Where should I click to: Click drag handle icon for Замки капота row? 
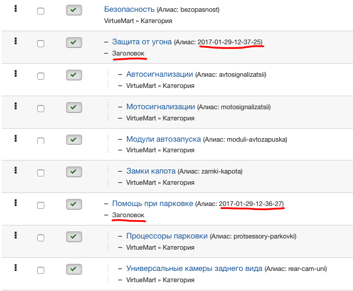pyautogui.click(x=15, y=170)
